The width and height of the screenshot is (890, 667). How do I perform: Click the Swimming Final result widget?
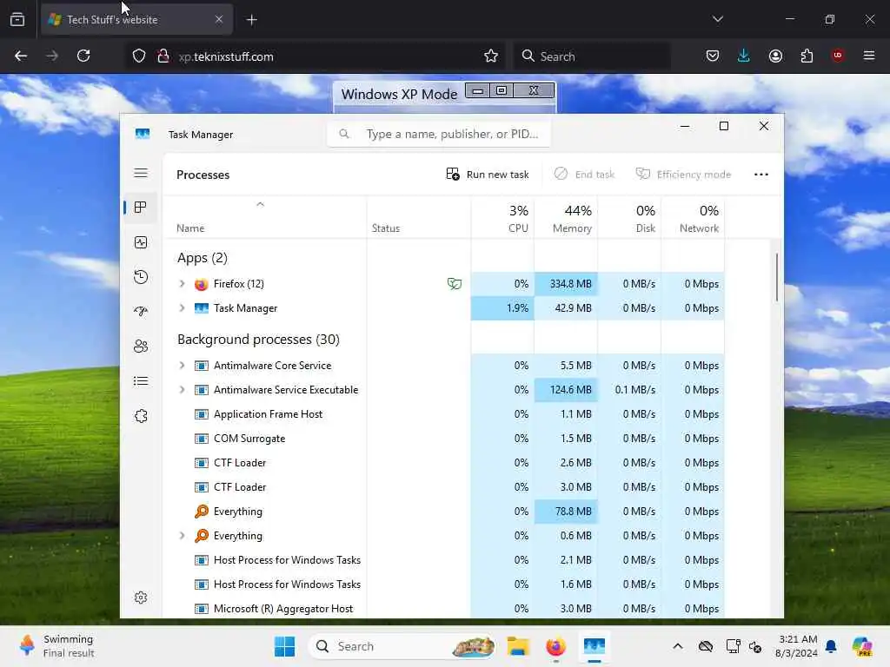tap(56, 646)
